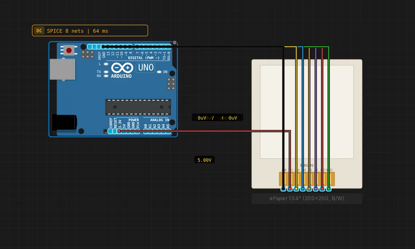Click Arduino analog pin A5
The height and width of the screenshot is (249, 415).
click(168, 131)
